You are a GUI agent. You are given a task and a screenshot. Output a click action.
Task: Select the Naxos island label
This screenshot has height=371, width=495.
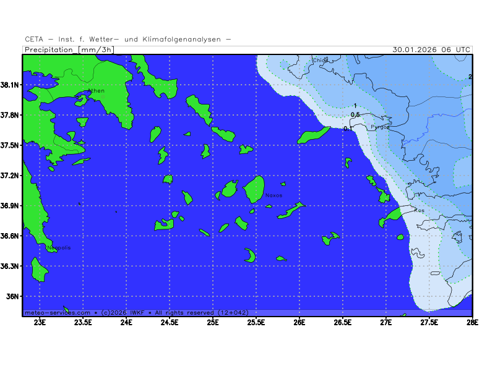pos(273,195)
